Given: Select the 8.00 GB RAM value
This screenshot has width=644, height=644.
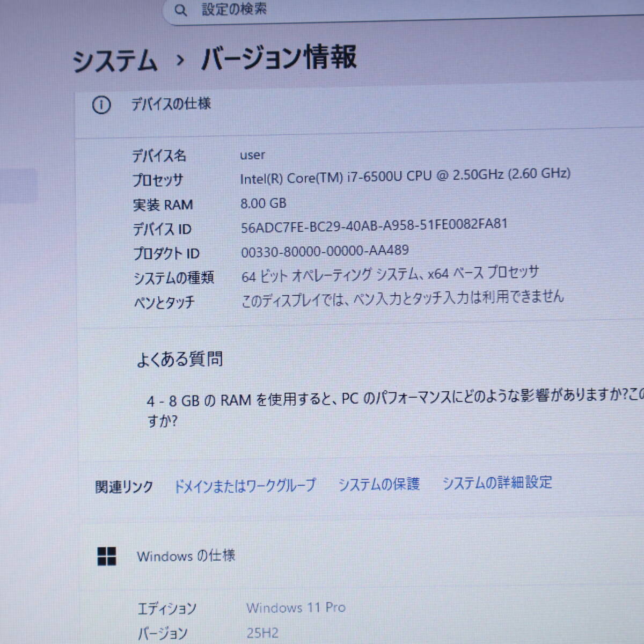Looking at the screenshot, I should [264, 203].
